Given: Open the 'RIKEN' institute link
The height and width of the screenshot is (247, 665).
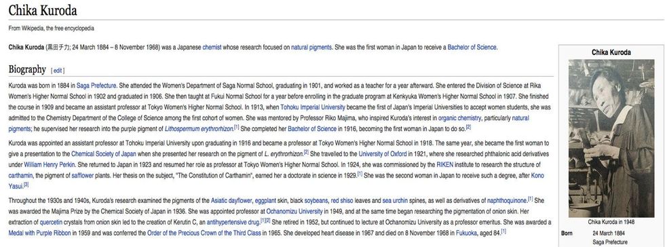Looking at the screenshot, I should pos(444,164).
